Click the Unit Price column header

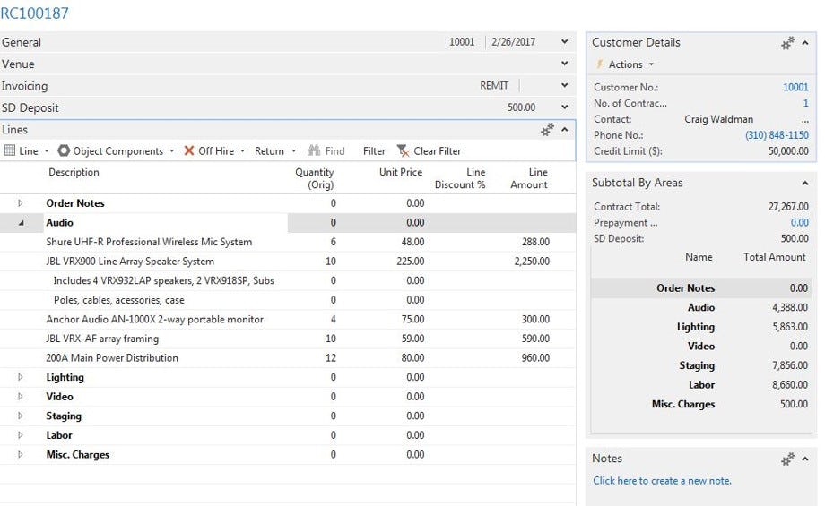click(401, 172)
